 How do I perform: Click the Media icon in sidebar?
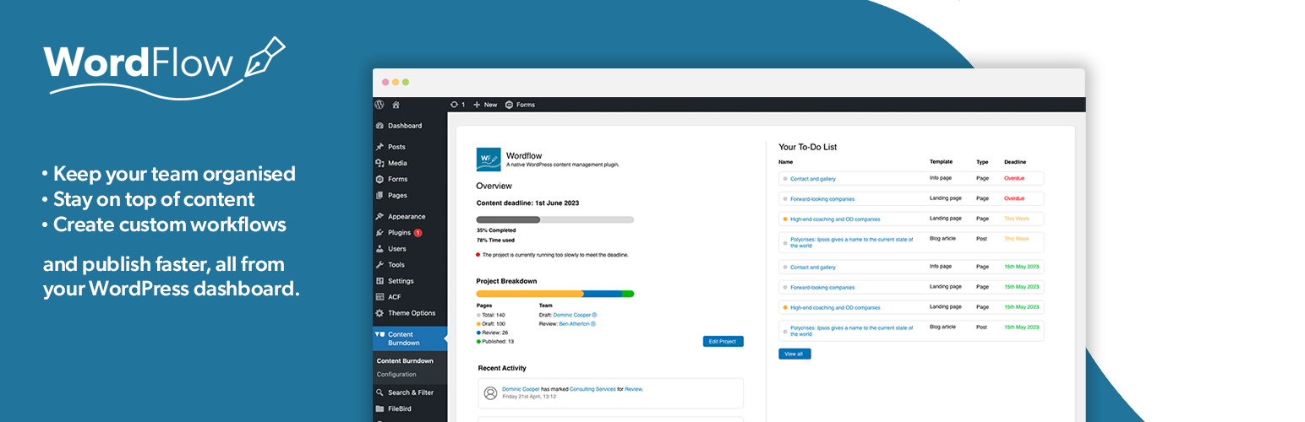[379, 163]
